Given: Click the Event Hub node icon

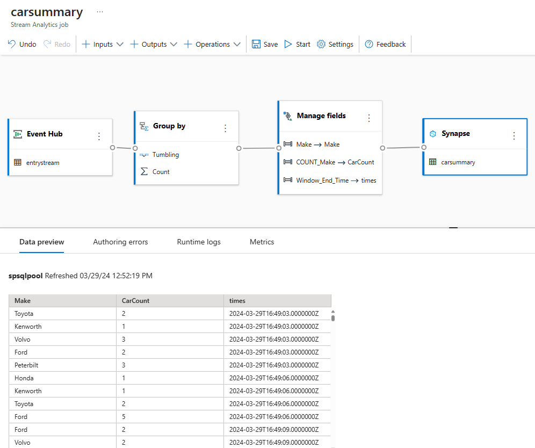Looking at the screenshot, I should (18, 134).
